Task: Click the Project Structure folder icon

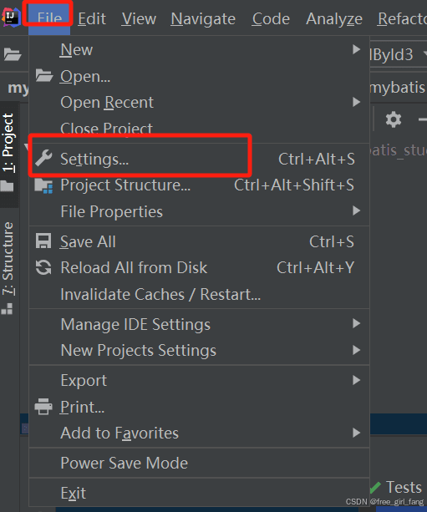Action: click(x=43, y=185)
